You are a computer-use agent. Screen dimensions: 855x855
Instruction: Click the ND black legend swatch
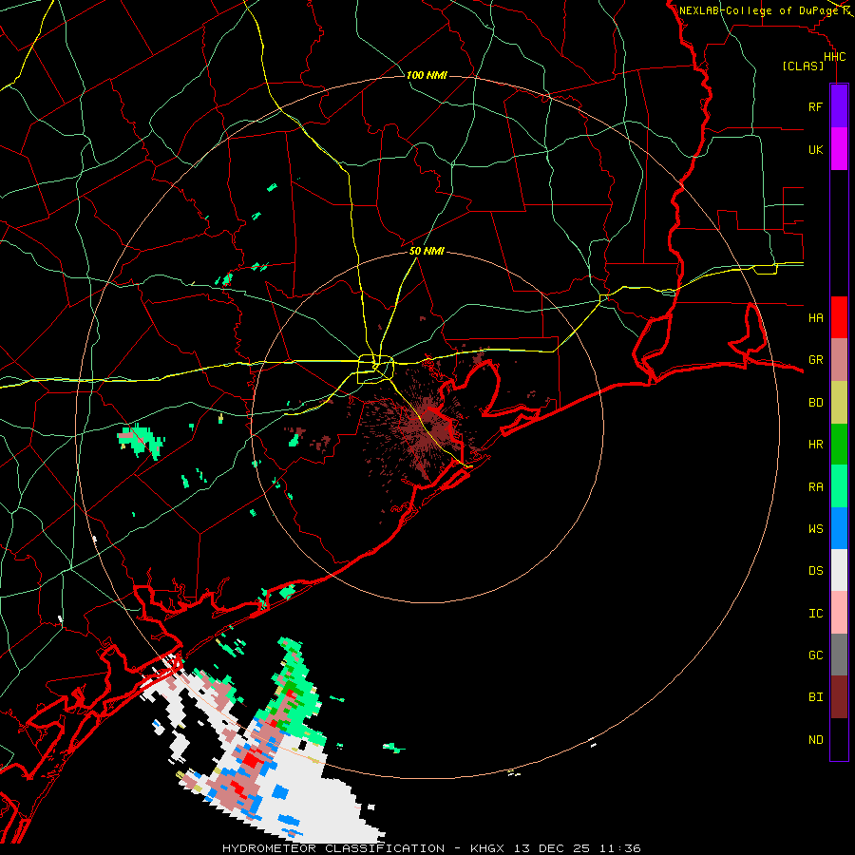click(839, 739)
